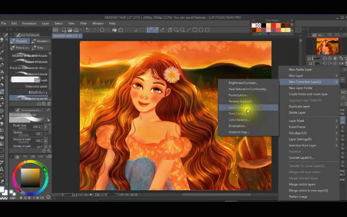The image size is (347, 217).
Task: Click Hue/Saturation/Luminosity correction option
Action: [x=248, y=89]
